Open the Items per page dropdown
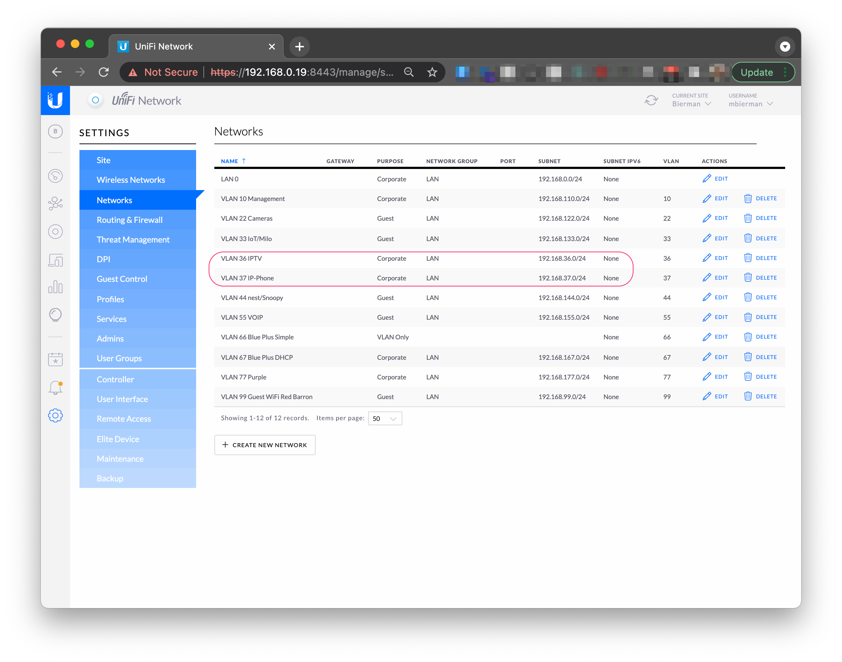 point(385,419)
